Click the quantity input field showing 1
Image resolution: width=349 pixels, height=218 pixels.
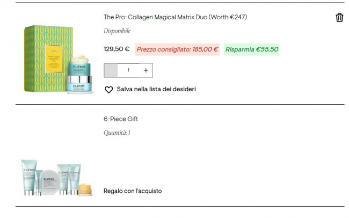(x=128, y=70)
